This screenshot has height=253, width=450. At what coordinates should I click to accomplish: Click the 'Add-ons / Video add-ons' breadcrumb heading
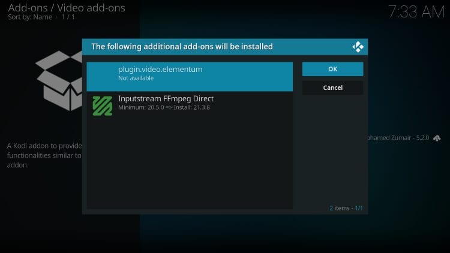click(x=66, y=8)
